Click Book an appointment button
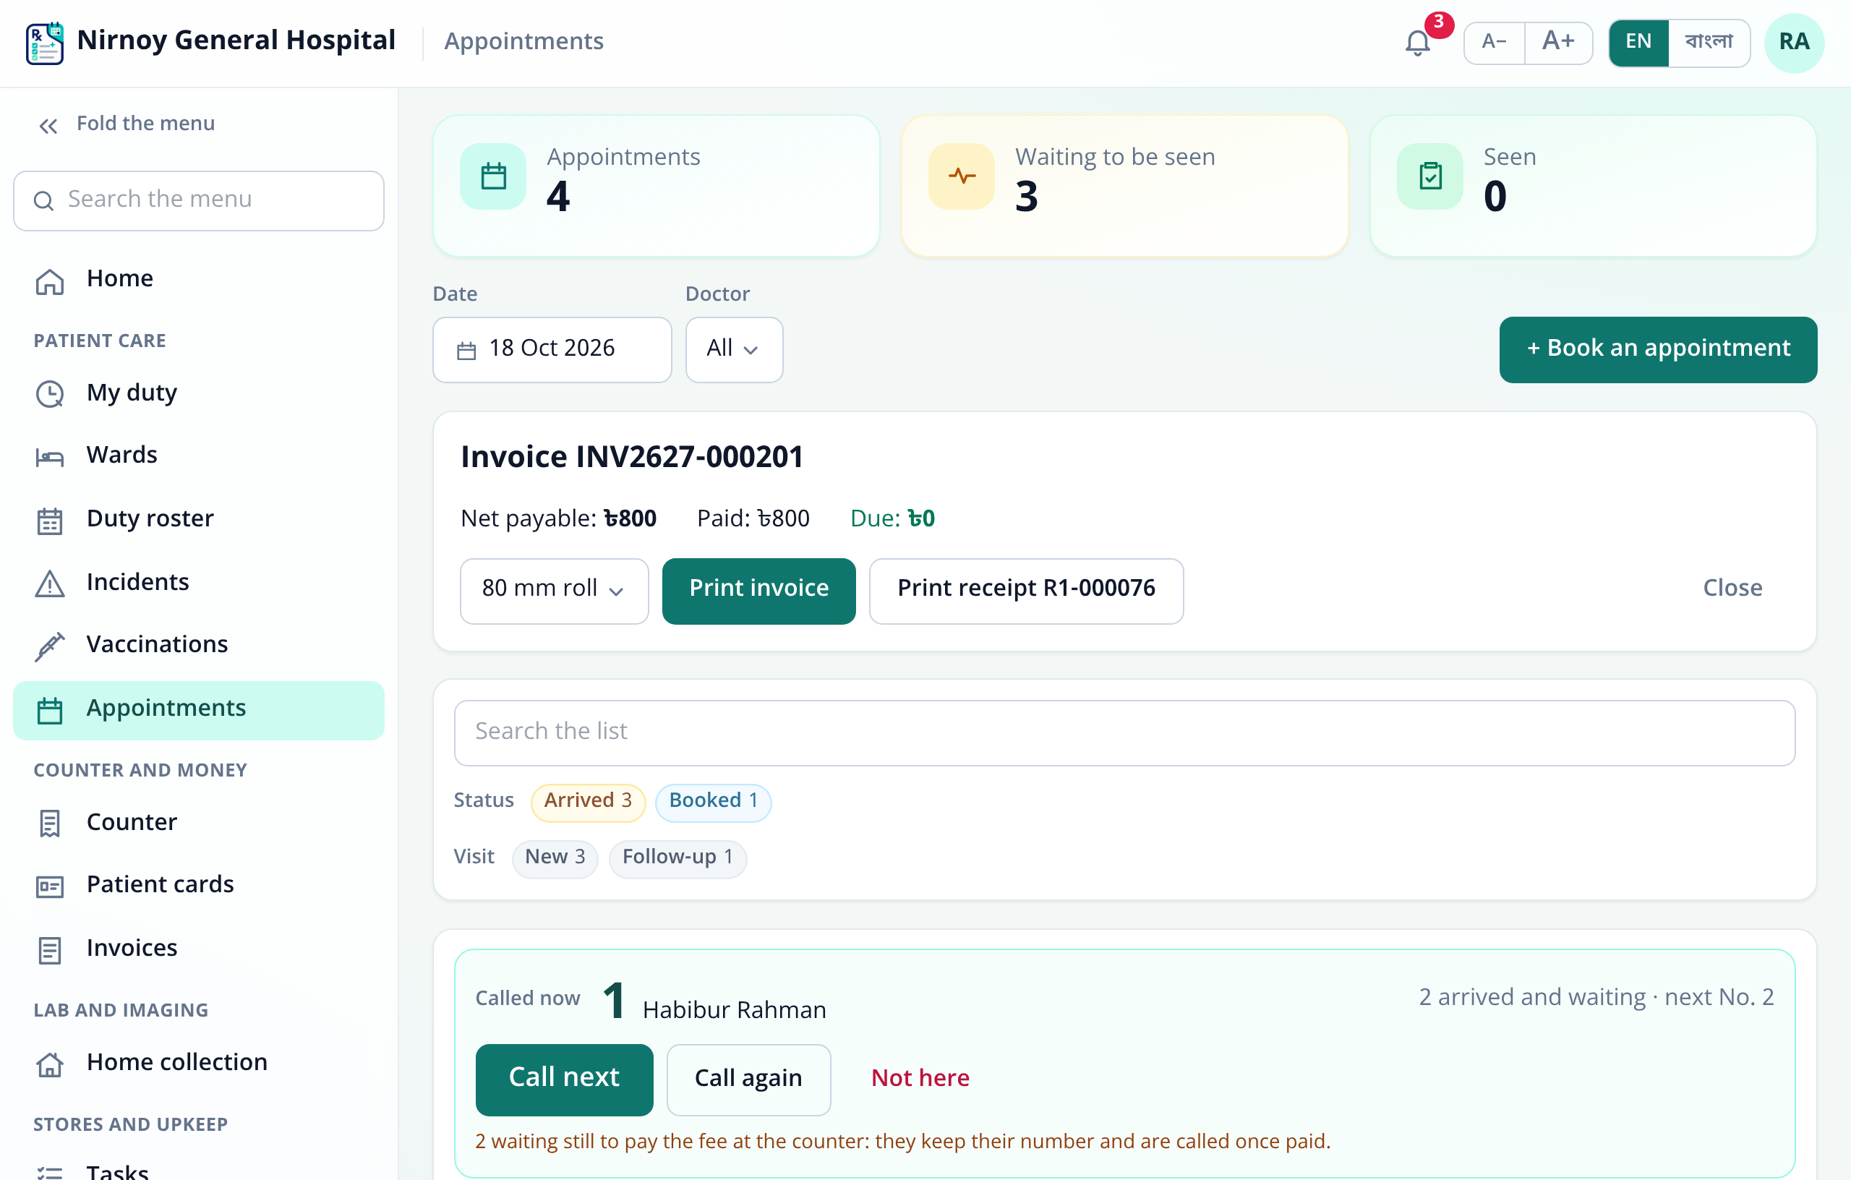 coord(1657,349)
